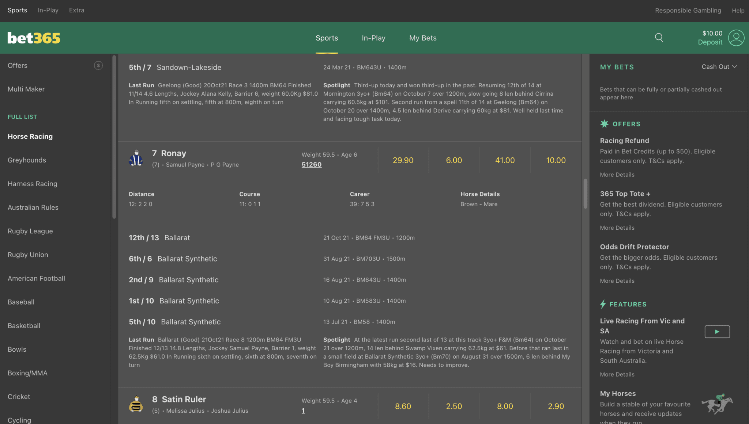Image resolution: width=749 pixels, height=424 pixels.
Task: Click the bet365 logo
Action: 34,38
